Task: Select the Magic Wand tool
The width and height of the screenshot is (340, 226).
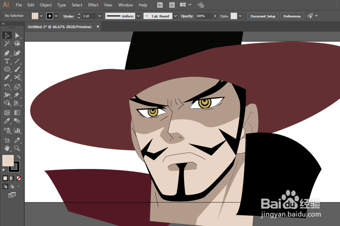Action: click(x=7, y=44)
